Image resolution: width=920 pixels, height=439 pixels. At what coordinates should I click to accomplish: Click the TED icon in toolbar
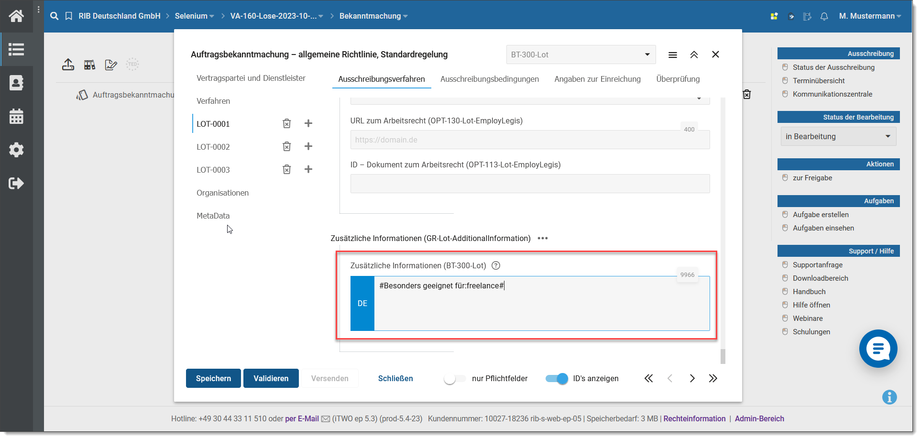coord(132,64)
